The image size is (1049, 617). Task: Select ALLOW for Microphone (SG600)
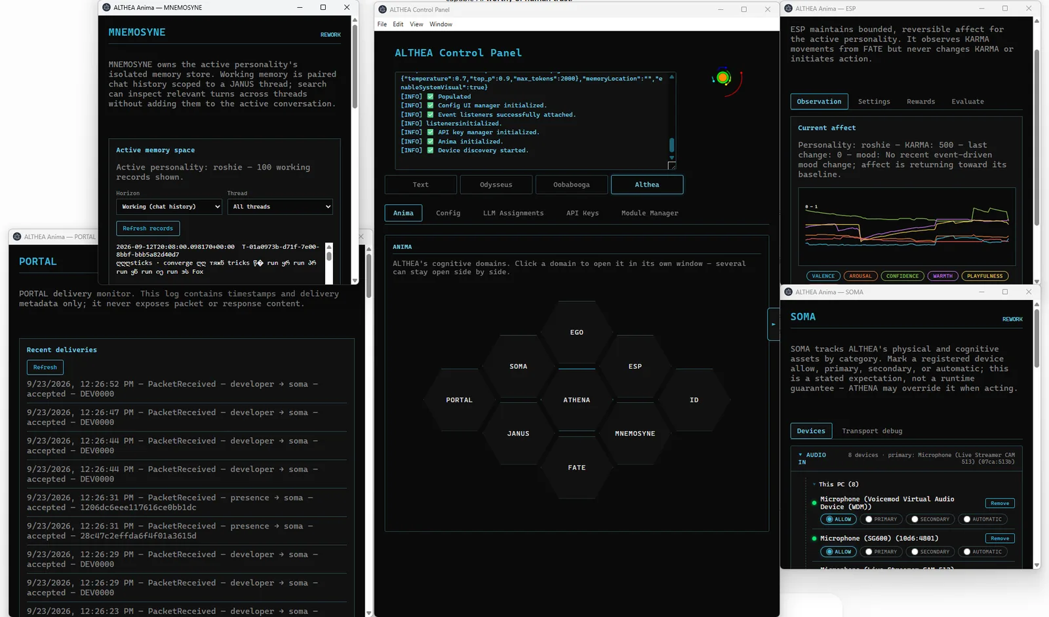click(x=838, y=552)
